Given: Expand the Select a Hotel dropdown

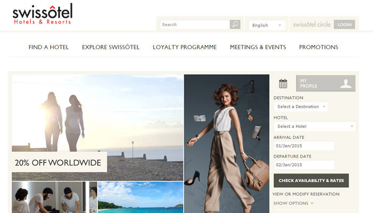Looking at the screenshot, I should [315, 126].
